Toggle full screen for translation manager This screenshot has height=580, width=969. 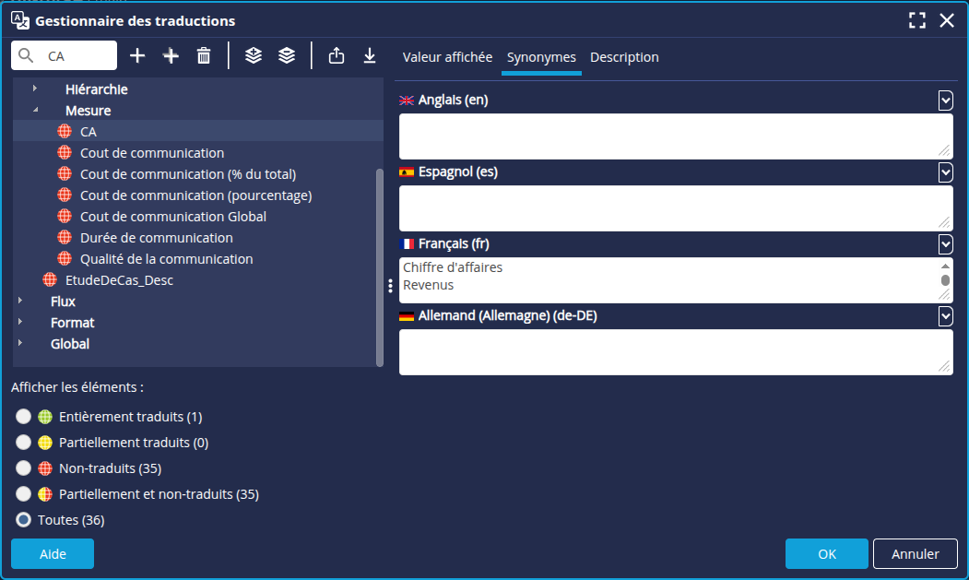(x=916, y=20)
